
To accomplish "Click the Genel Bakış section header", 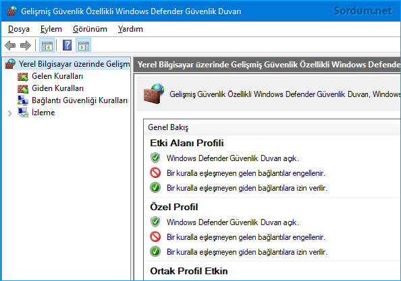I will click(168, 127).
